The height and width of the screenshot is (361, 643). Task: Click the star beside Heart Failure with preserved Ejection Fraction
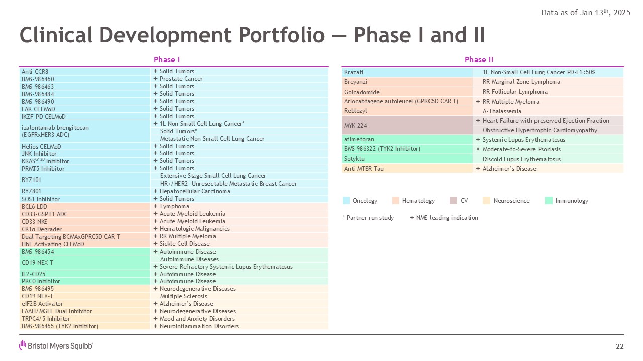coord(478,121)
